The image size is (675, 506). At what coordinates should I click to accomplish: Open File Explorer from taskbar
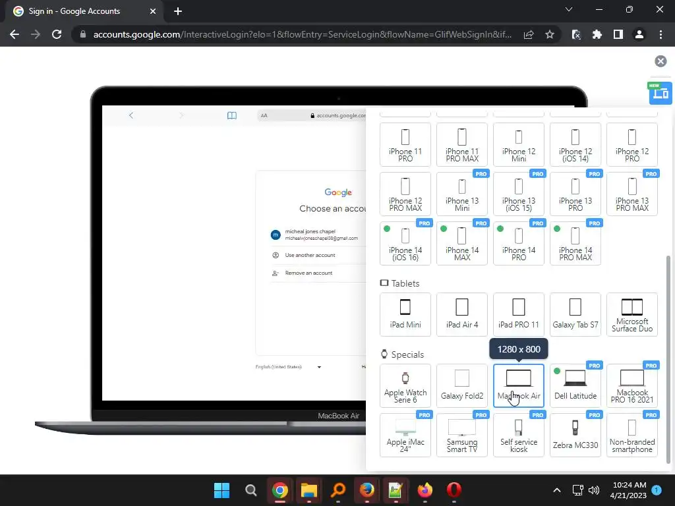(308, 490)
